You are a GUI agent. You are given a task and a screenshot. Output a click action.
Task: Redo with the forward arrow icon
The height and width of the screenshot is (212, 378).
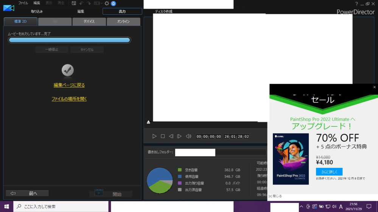[x=89, y=3]
